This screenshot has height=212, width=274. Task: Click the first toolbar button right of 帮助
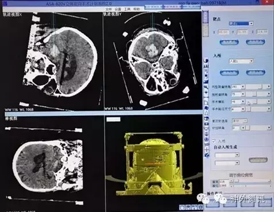(153, 7)
